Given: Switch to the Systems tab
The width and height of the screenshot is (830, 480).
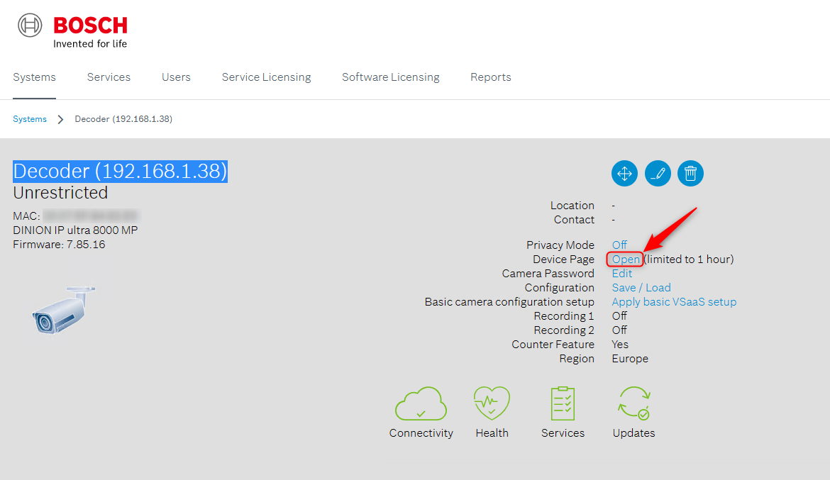Looking at the screenshot, I should [x=35, y=77].
